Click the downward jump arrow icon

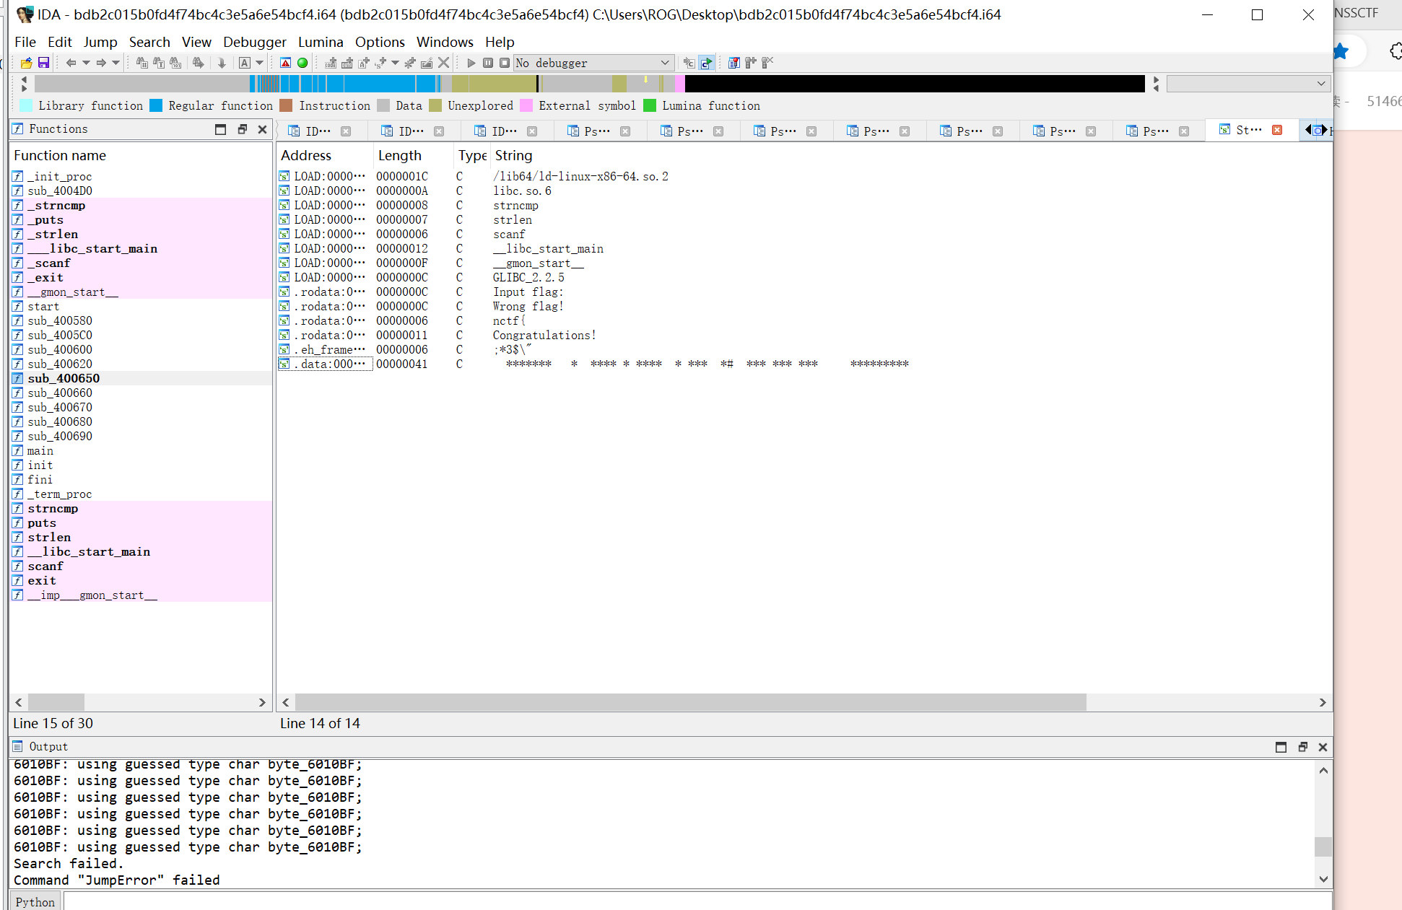pos(222,63)
